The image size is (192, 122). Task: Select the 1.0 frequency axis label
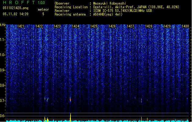2,55
